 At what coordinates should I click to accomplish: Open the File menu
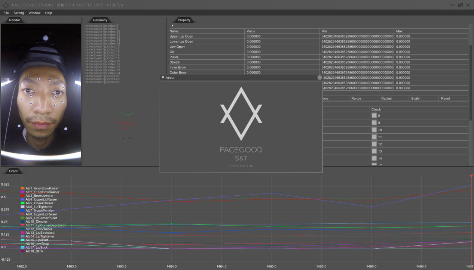click(x=6, y=13)
